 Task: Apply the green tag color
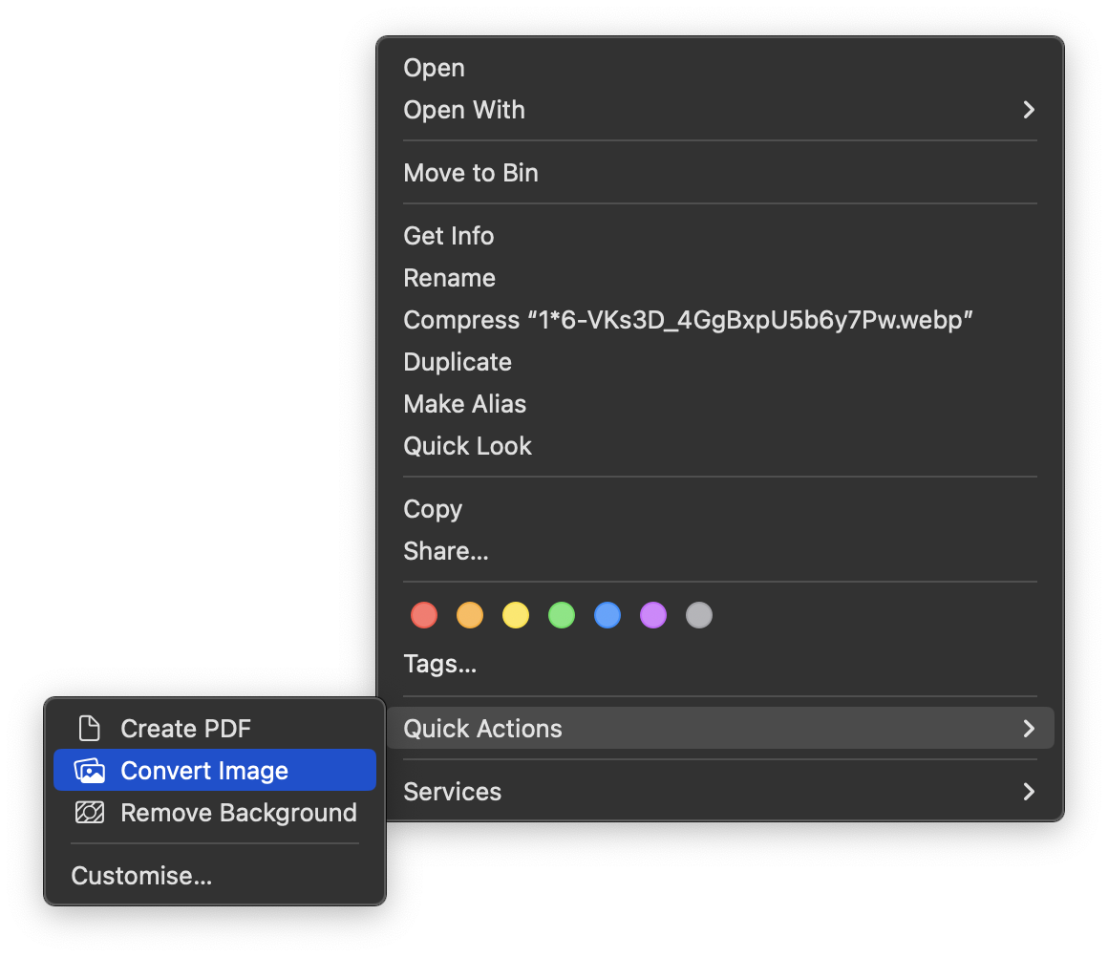tap(562, 615)
